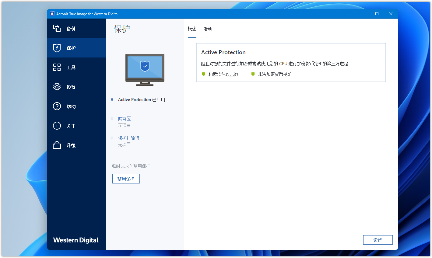Switch to the 概述 overview tab
The image size is (432, 258).
[x=192, y=29]
